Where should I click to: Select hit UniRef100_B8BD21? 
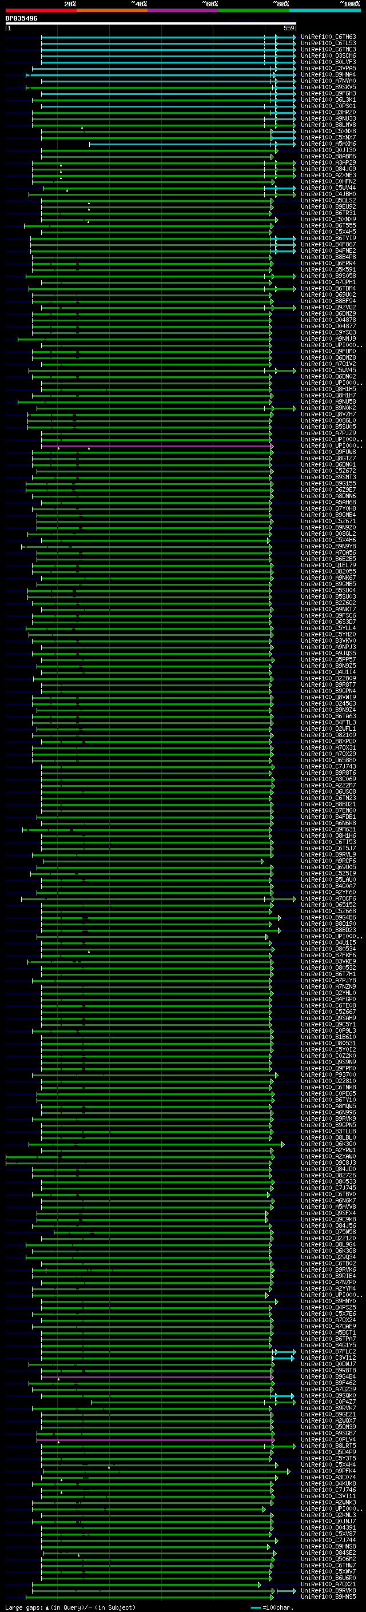328,804
